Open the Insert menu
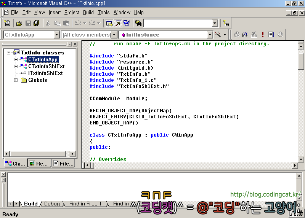Screen dimensions: 305x218 click(x=55, y=13)
